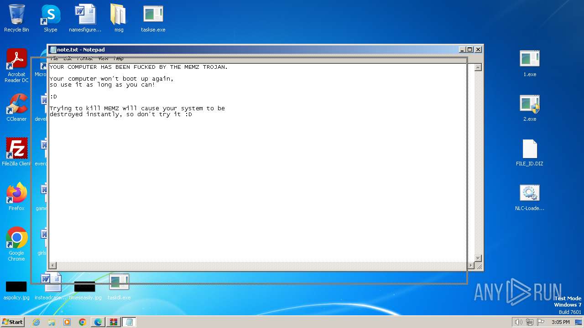
Task: Select taskdl.exe desktop icon
Action: point(119,287)
